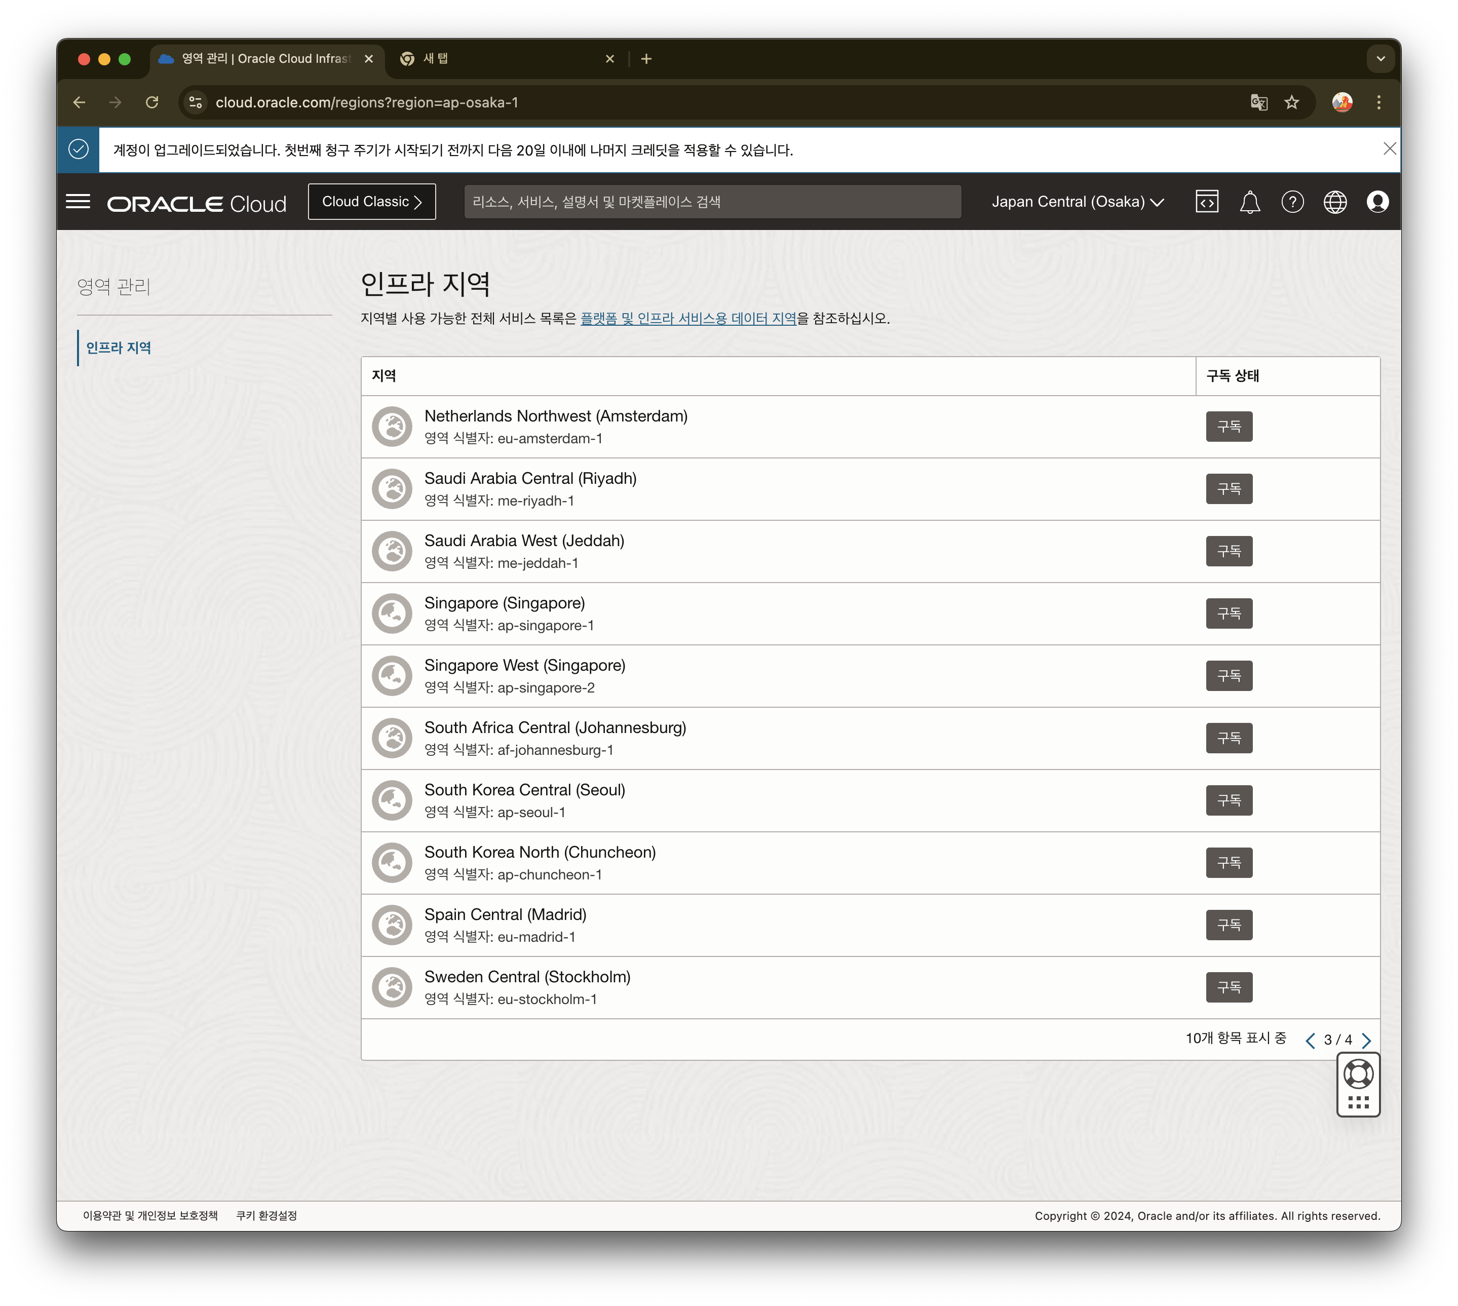Open the language globe icon
The height and width of the screenshot is (1306, 1458).
click(1334, 202)
